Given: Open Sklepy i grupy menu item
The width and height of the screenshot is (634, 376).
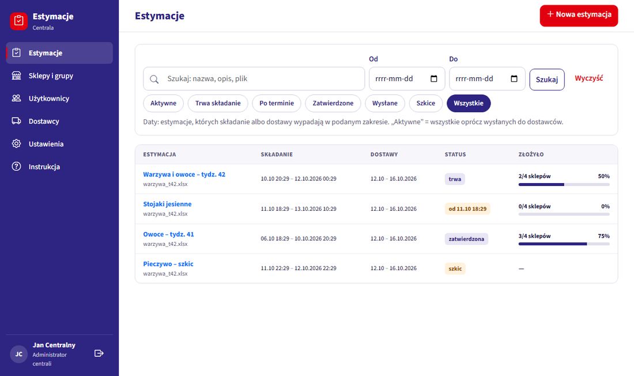Looking at the screenshot, I should [59, 75].
